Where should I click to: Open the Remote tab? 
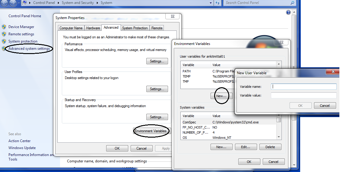coord(157,28)
